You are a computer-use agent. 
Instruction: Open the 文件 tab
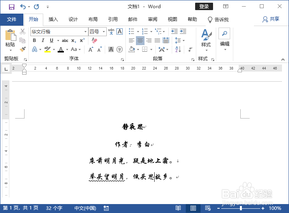12,19
